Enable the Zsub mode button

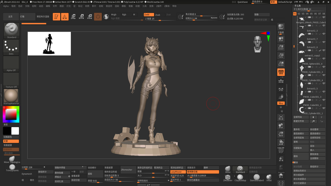coord(159,15)
